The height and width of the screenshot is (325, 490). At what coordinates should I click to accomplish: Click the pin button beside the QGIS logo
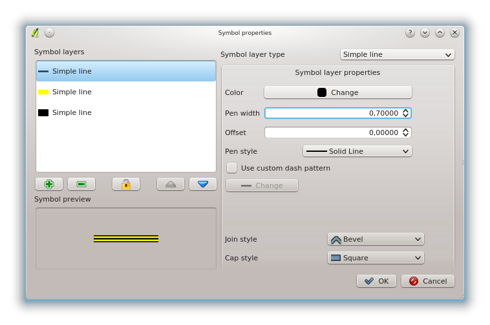(50, 32)
